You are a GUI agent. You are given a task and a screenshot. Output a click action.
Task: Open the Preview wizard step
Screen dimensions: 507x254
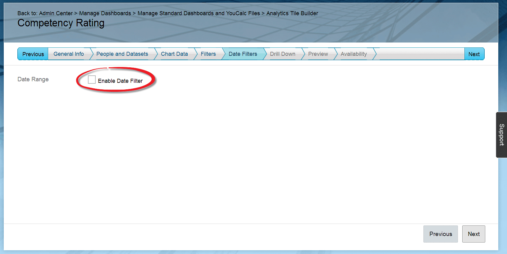point(318,54)
